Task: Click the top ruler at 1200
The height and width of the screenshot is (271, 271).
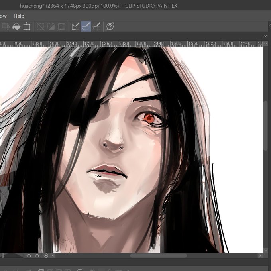Action: tap(89, 43)
